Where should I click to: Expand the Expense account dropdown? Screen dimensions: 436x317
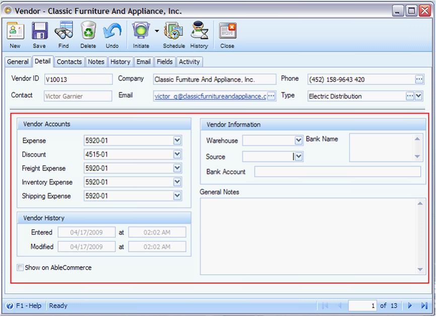tap(177, 140)
